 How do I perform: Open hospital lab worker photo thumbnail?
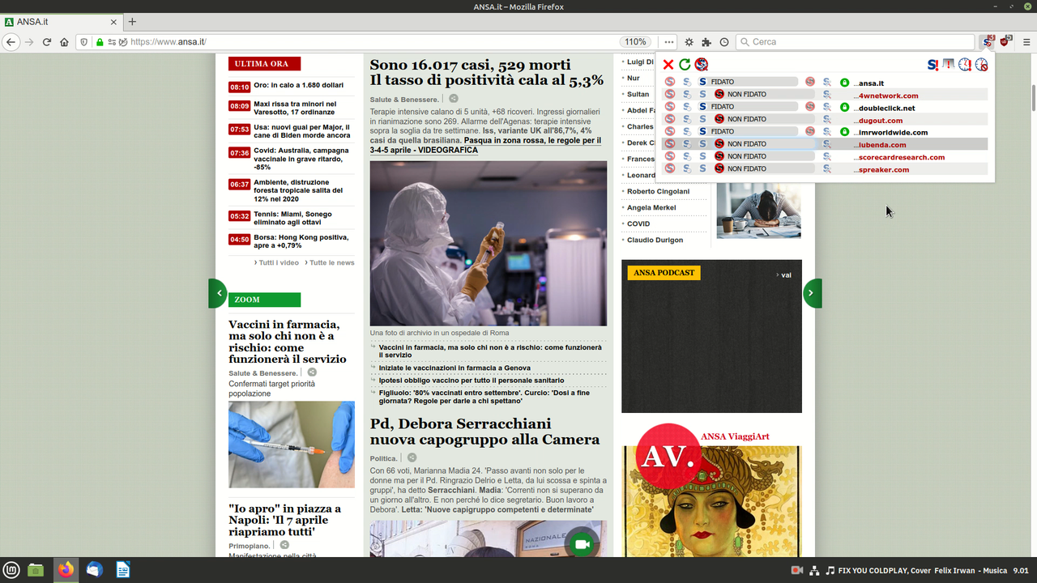point(489,243)
